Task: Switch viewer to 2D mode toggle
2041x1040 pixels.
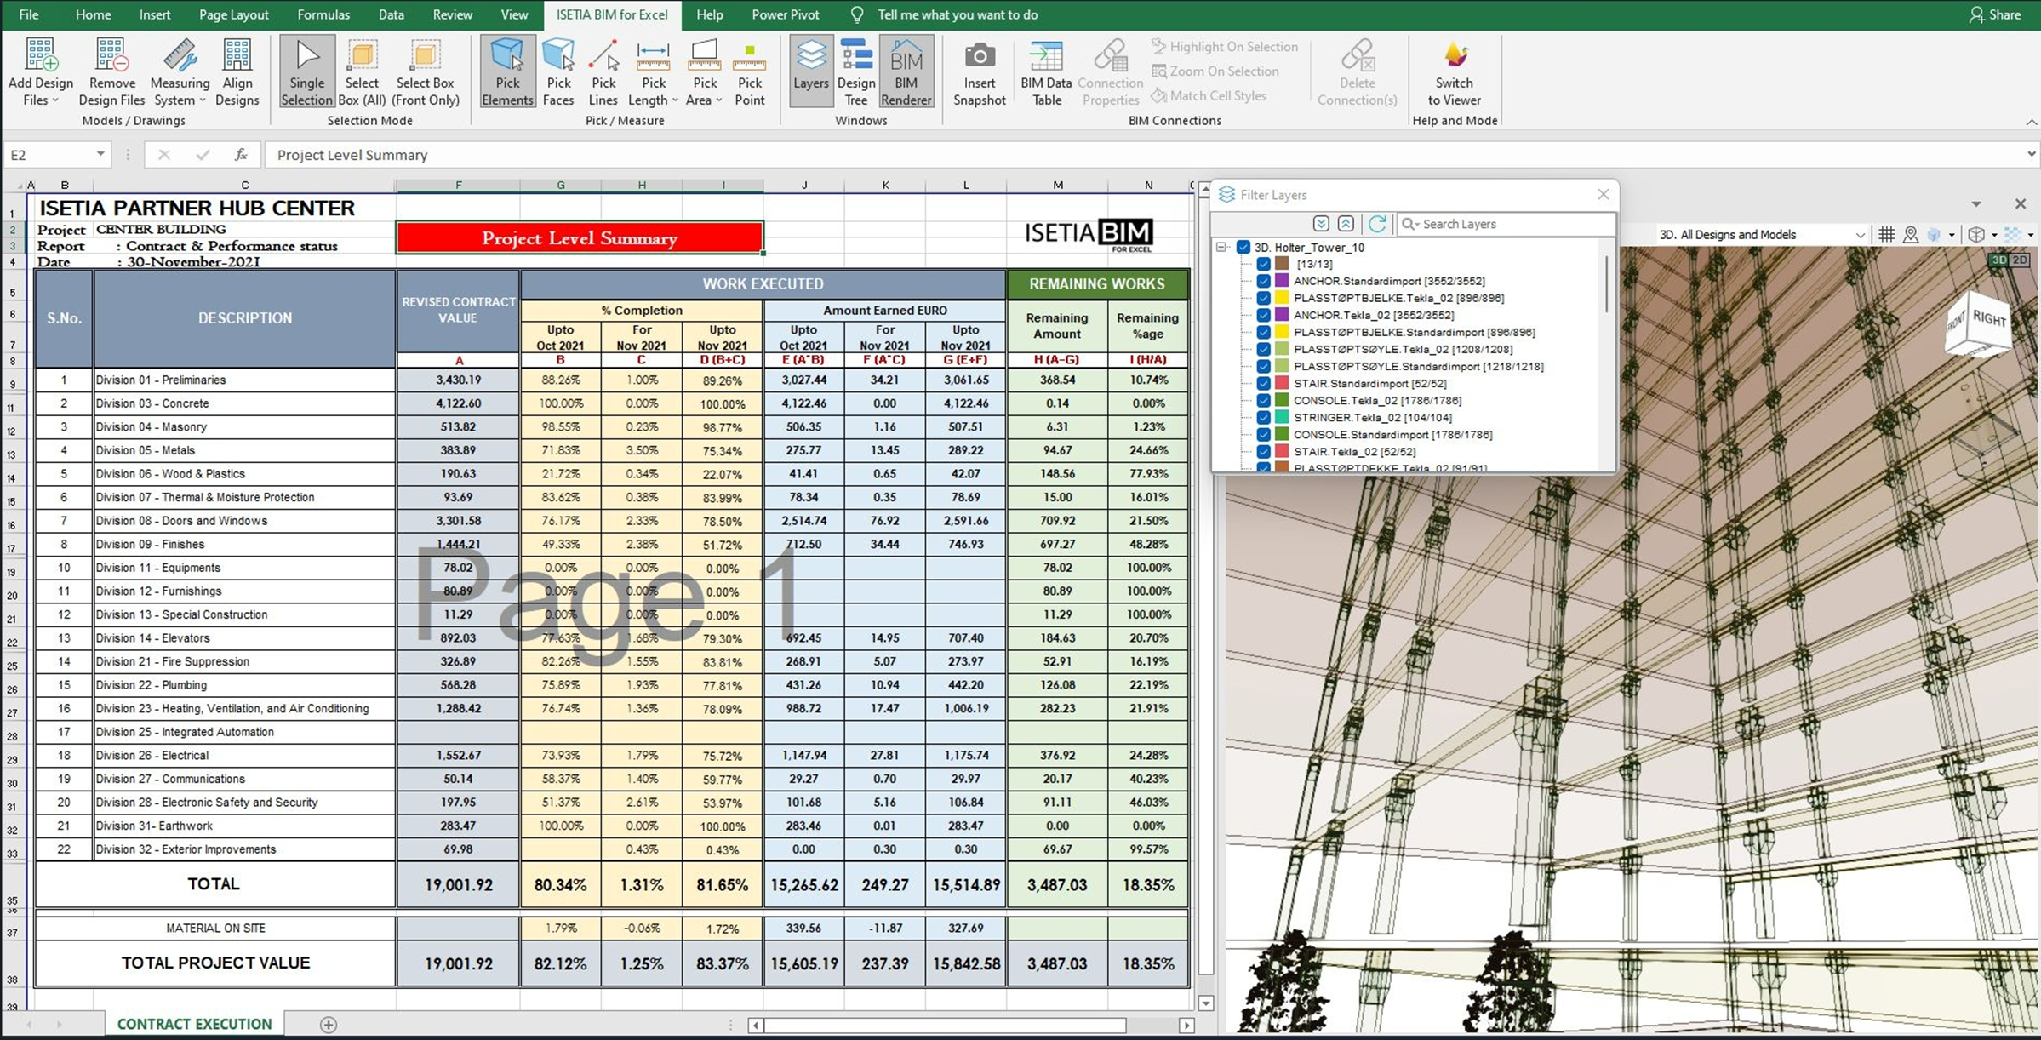Action: point(2019,260)
